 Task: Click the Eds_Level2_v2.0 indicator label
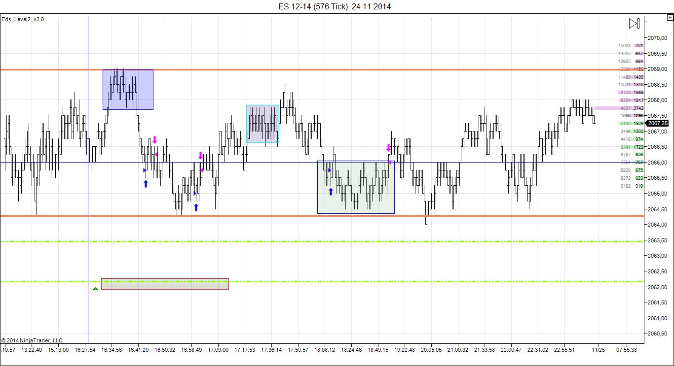pos(23,19)
